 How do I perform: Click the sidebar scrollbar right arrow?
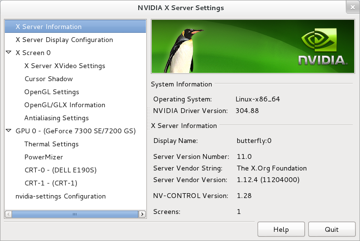143,214
